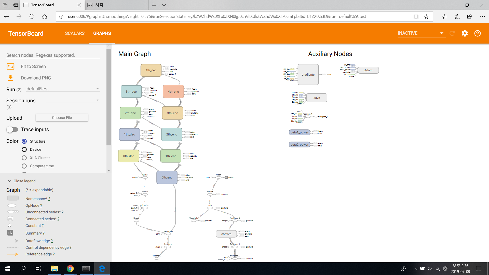Refresh the browser page
The image size is (489, 275).
[32, 17]
